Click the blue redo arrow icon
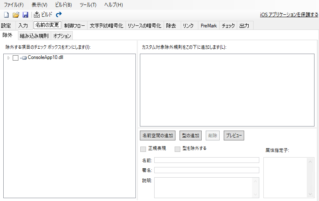The height and width of the screenshot is (201, 319). click(59, 15)
